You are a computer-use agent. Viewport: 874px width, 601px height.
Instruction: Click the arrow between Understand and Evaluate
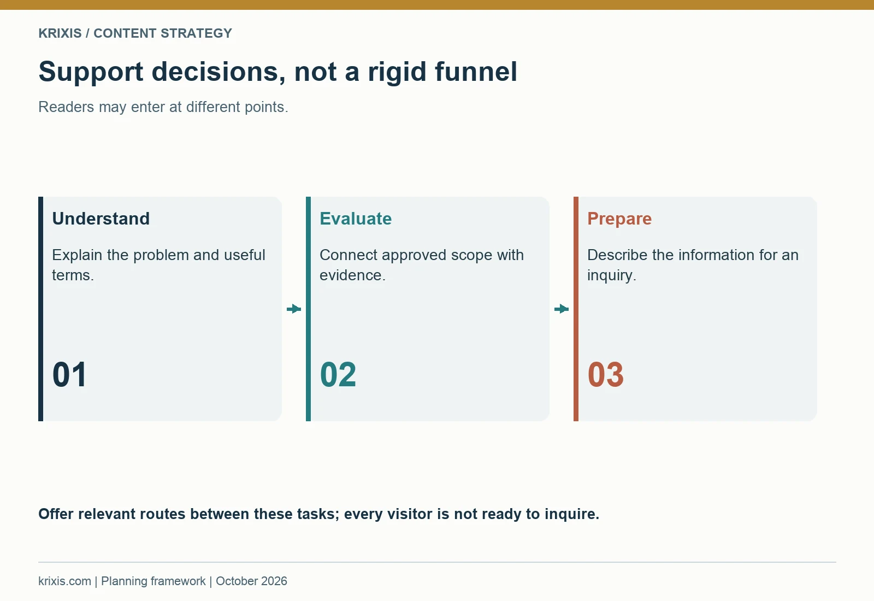(294, 309)
